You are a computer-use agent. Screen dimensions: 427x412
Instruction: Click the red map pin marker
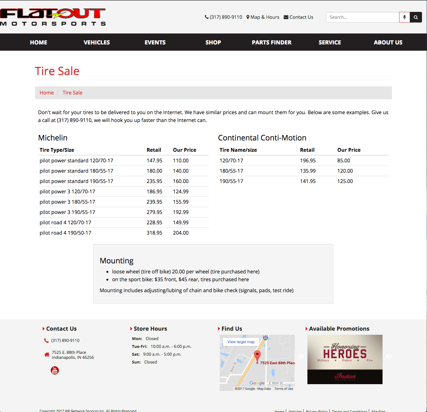(x=257, y=357)
